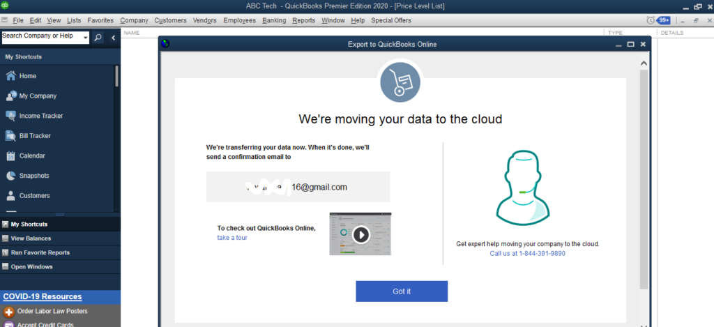The width and height of the screenshot is (714, 327).
Task: Open the Edit menu
Action: (x=36, y=20)
